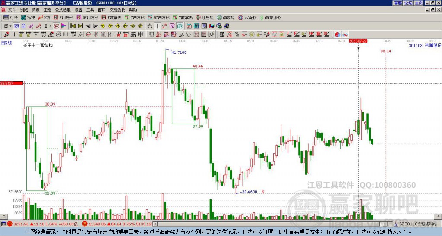This screenshot has width=442, height=236.
Task: Select the percent (%) retracement tool
Action: pyautogui.click(x=237, y=34)
